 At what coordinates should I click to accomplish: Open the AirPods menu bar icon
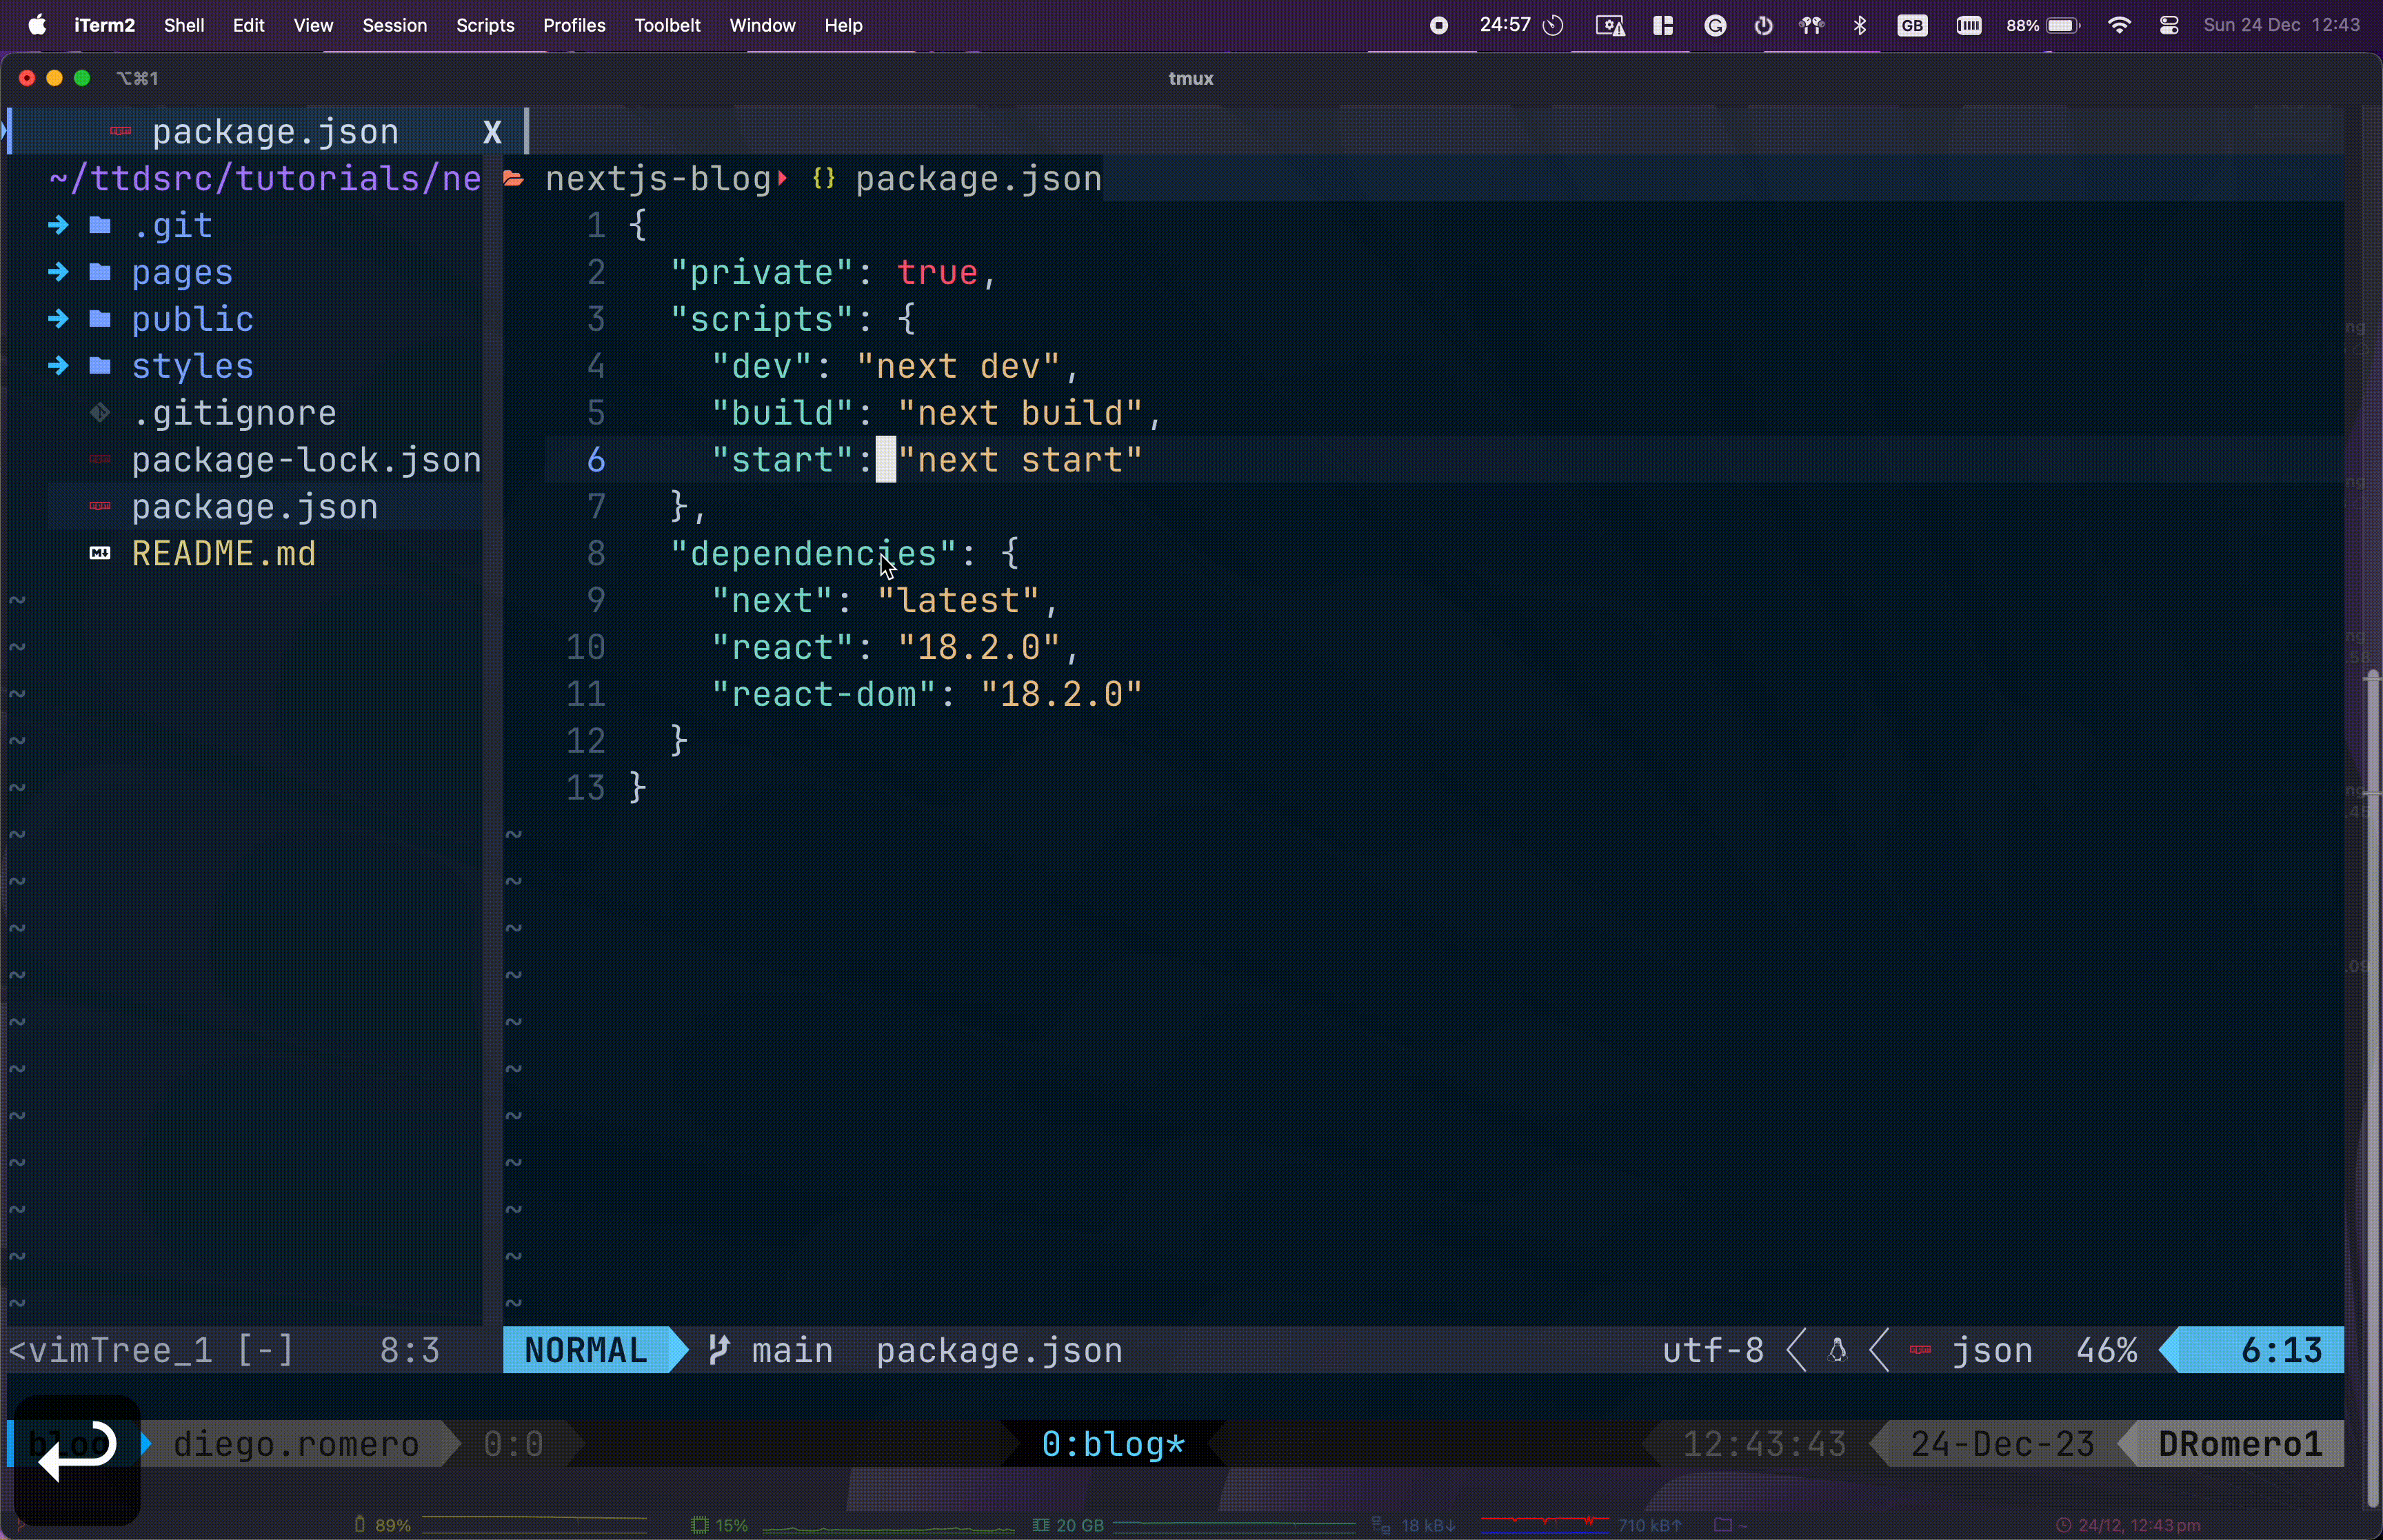pyautogui.click(x=1812, y=27)
